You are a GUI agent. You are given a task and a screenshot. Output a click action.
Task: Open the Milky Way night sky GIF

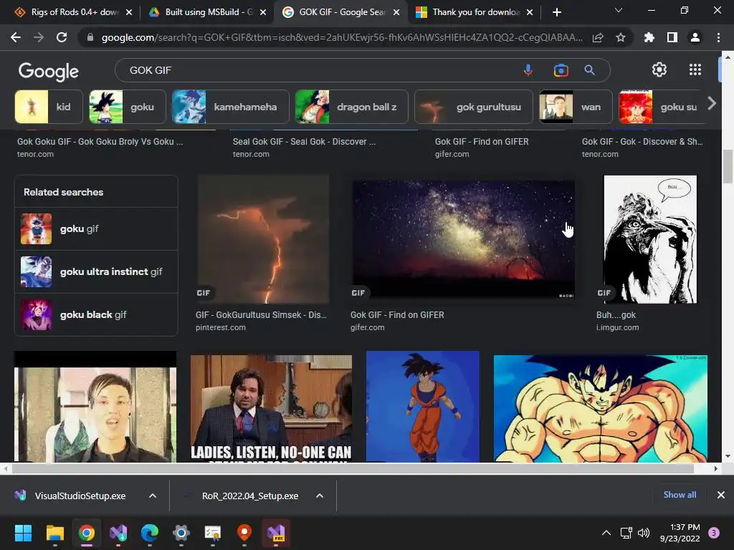pos(463,239)
